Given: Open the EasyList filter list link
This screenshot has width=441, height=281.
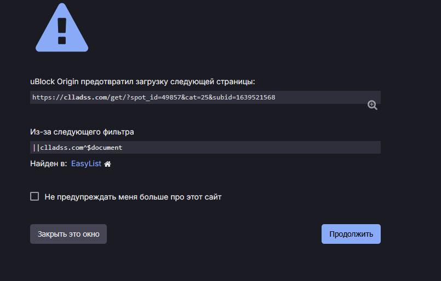Looking at the screenshot, I should (x=86, y=163).
